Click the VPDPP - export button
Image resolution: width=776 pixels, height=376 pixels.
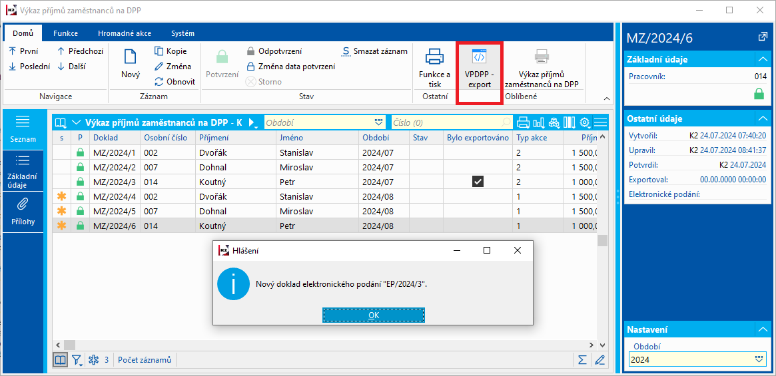479,71
